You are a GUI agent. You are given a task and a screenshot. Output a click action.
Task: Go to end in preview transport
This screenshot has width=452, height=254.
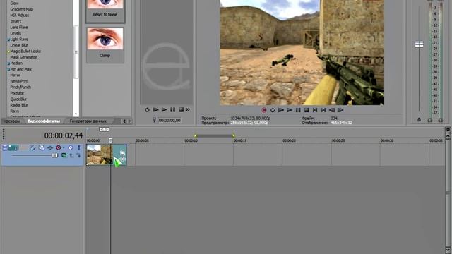point(323,110)
